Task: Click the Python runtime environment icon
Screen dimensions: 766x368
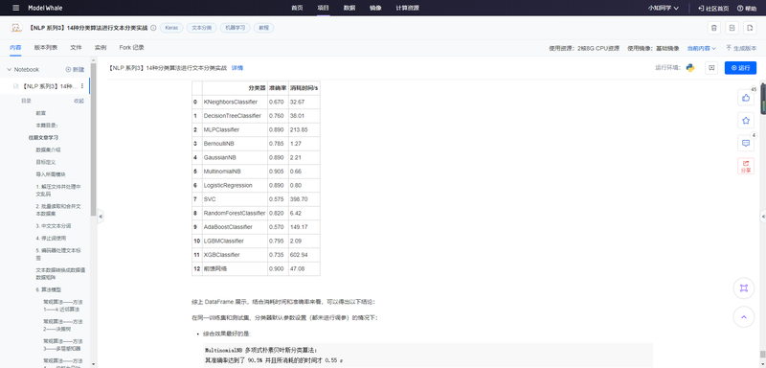Action: [x=690, y=68]
